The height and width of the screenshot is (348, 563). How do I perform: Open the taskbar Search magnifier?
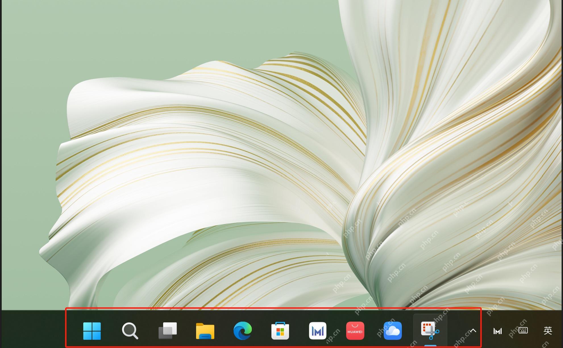click(130, 331)
